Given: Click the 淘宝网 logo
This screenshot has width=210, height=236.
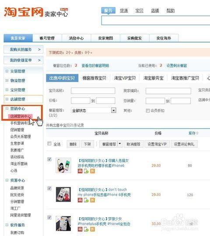Looking at the screenshot, I should coord(24,12).
